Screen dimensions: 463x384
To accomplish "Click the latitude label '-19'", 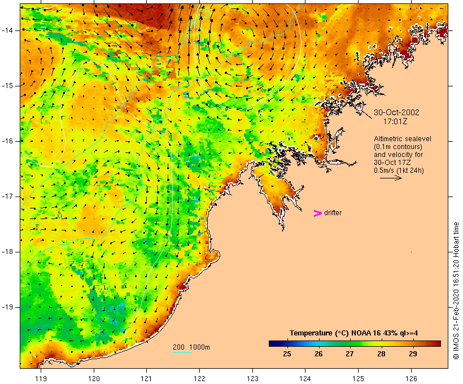I will [x=7, y=307].
